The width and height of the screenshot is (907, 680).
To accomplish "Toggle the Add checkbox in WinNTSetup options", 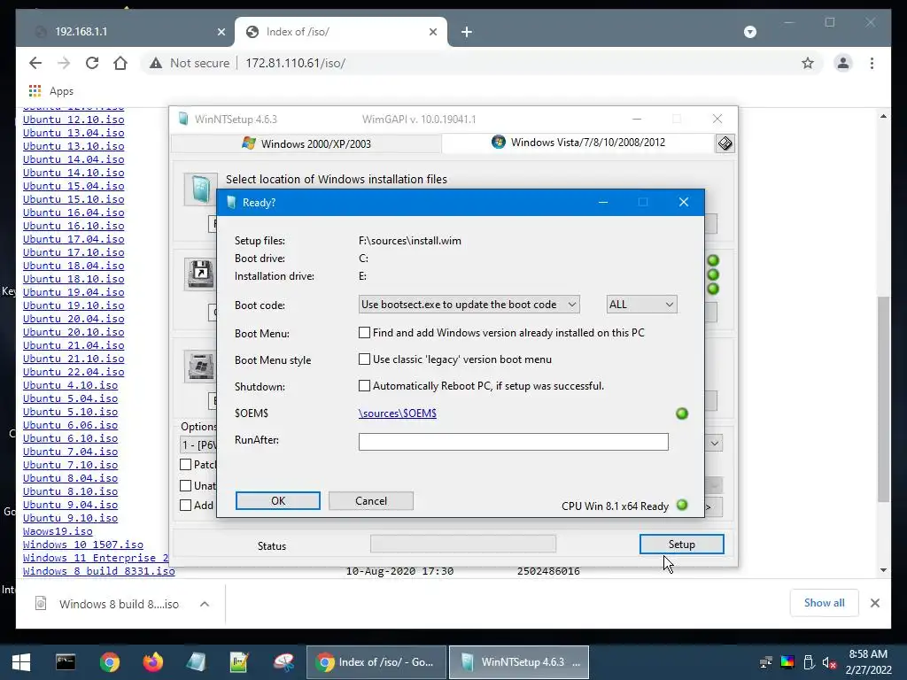I will tap(186, 506).
